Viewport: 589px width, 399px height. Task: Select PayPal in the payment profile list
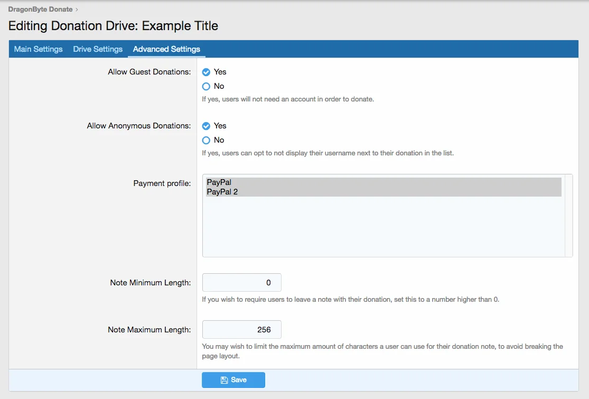point(219,182)
